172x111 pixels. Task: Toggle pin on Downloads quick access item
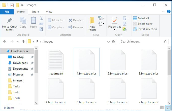tap(32, 63)
